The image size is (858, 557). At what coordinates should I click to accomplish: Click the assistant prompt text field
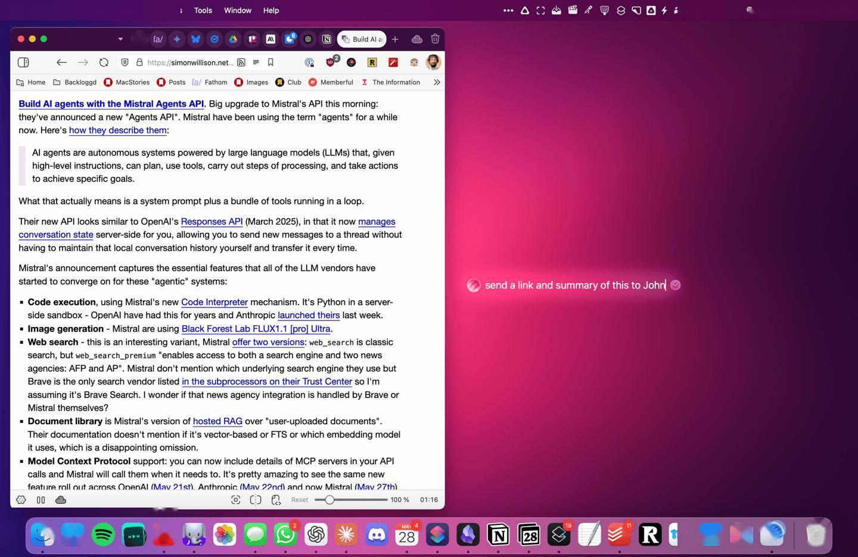[x=575, y=285]
